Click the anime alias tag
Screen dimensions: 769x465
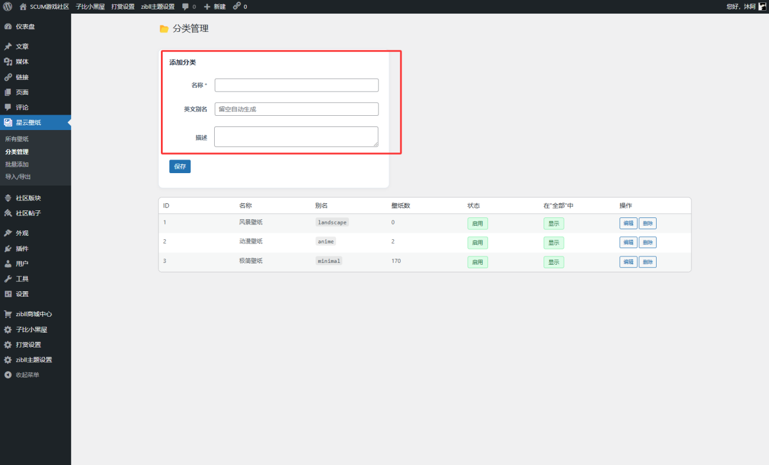pyautogui.click(x=326, y=241)
